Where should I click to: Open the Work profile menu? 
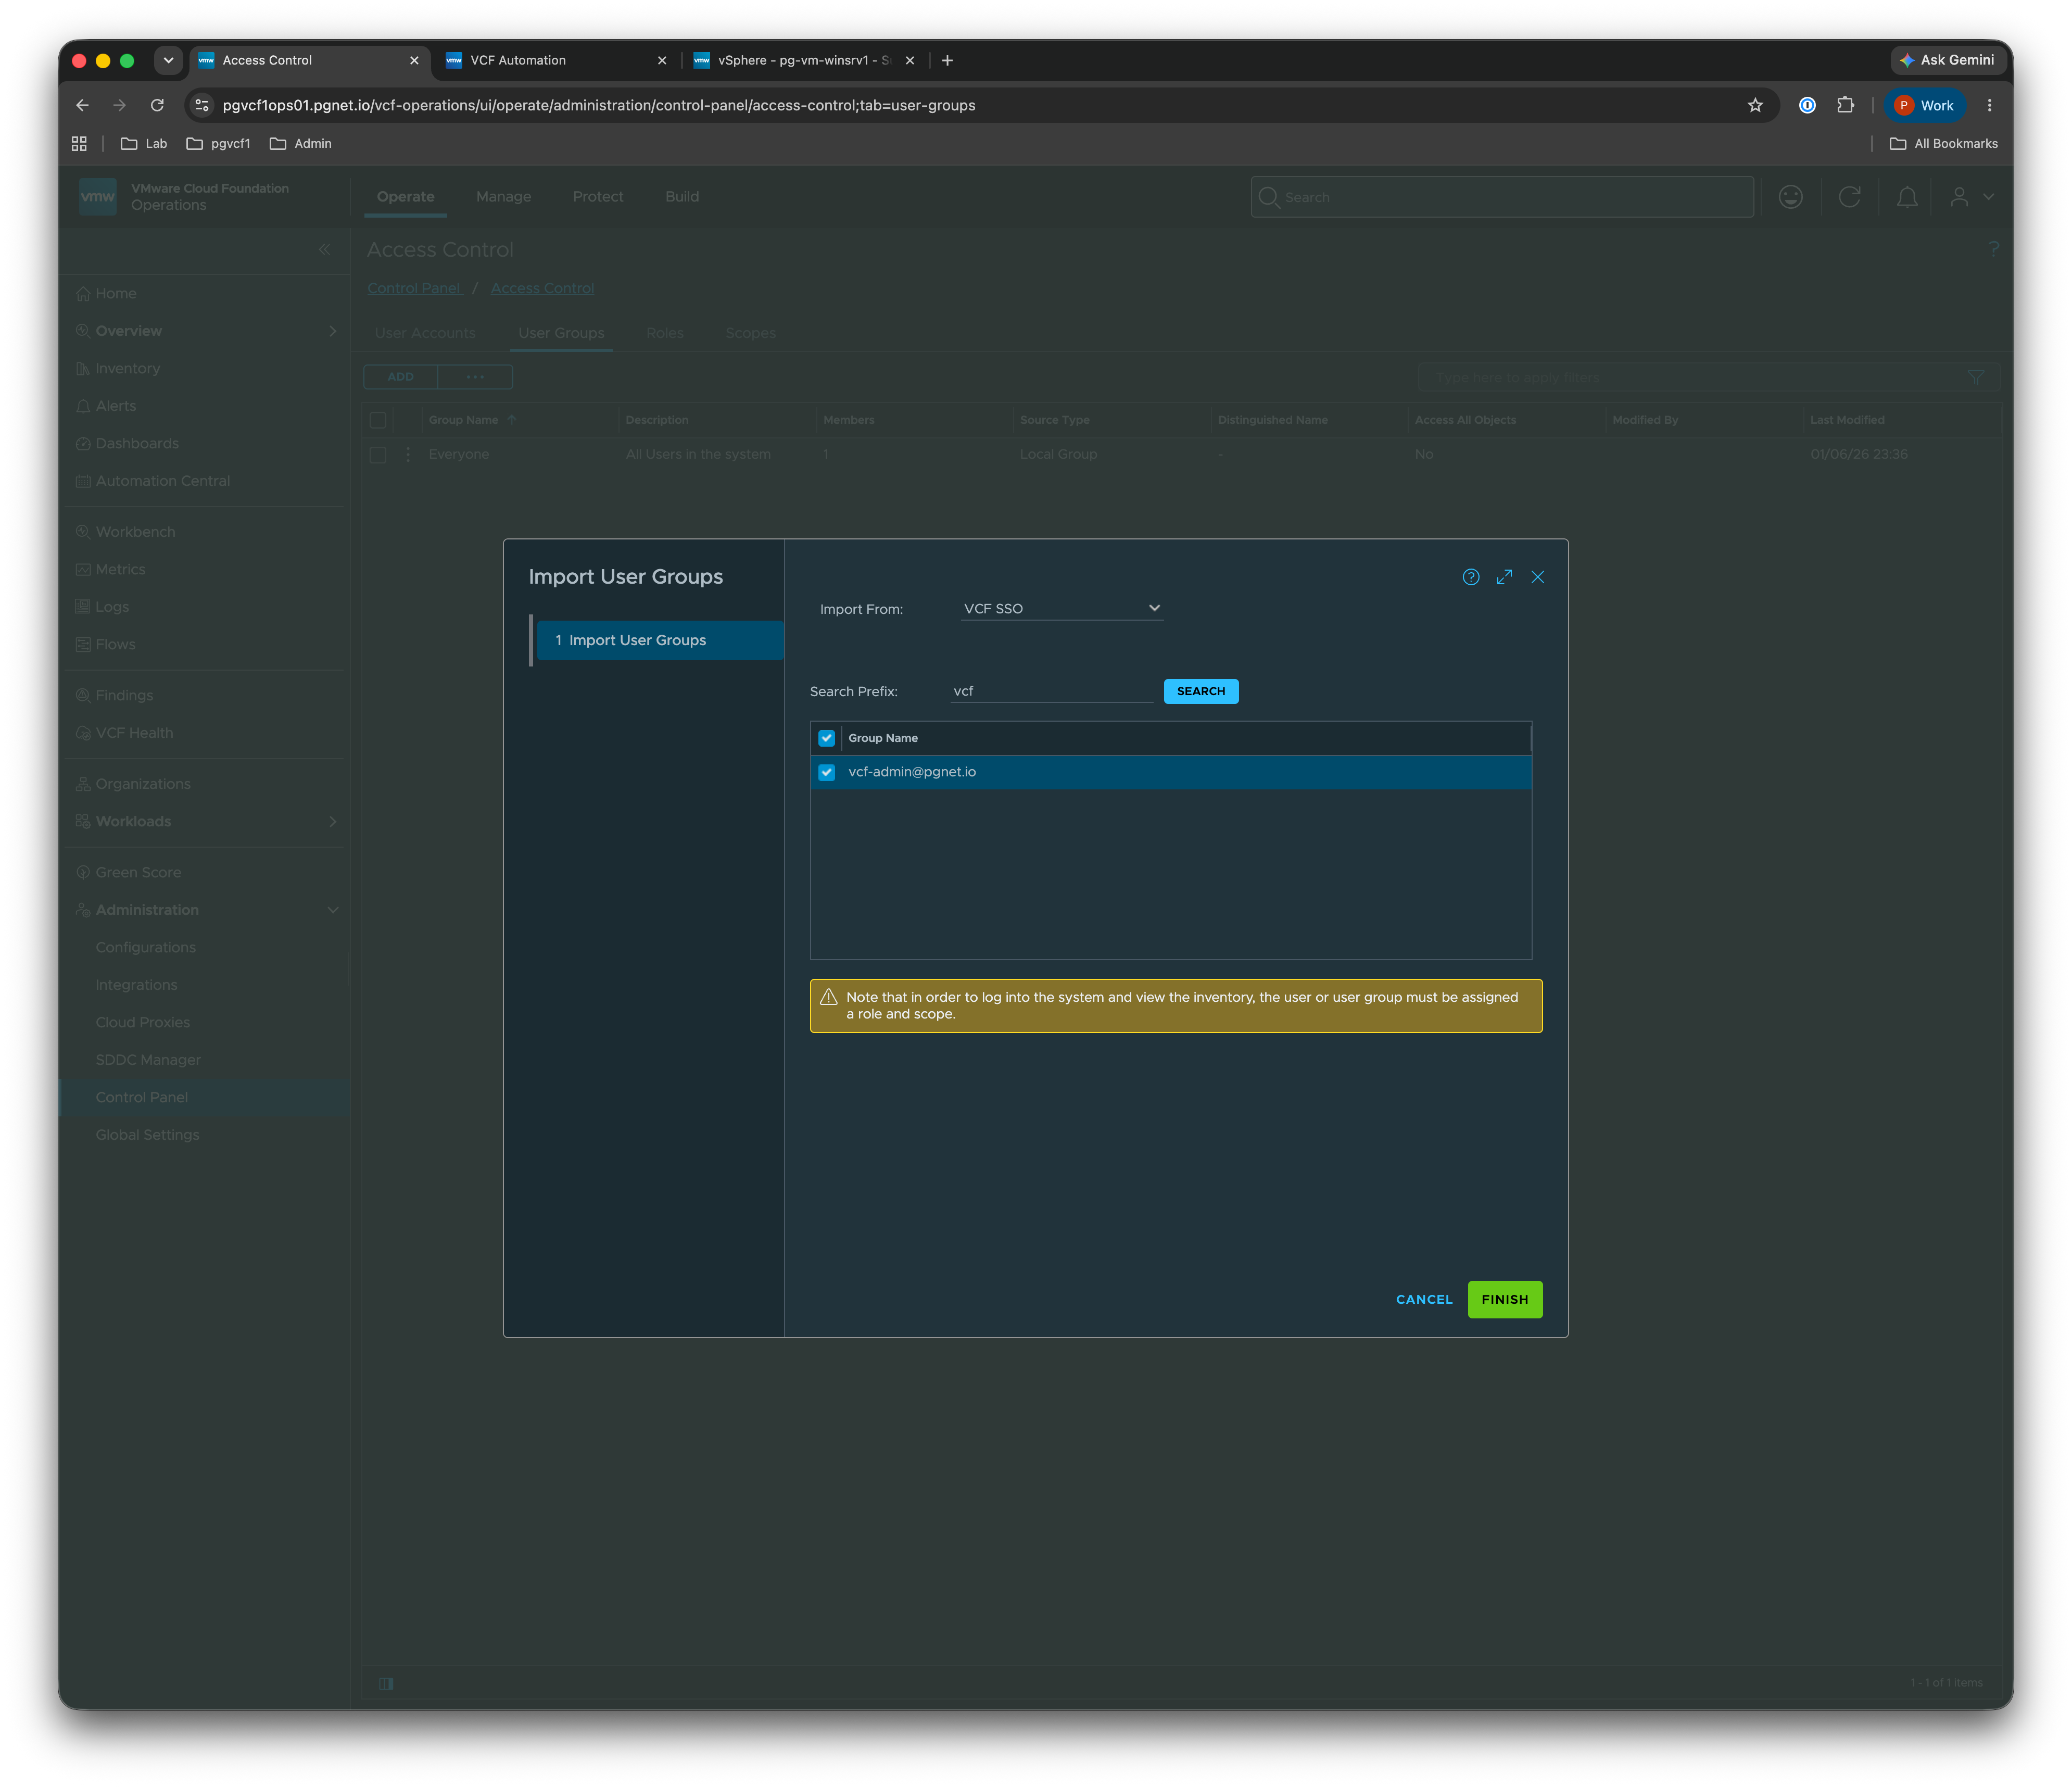(x=1925, y=105)
